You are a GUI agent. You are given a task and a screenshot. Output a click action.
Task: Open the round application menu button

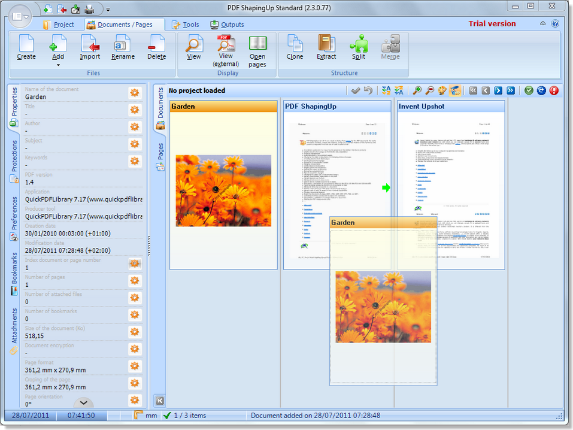click(x=20, y=16)
